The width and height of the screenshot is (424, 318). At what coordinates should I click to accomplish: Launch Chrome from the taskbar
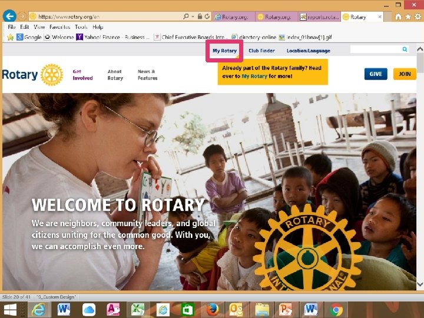pos(336,310)
